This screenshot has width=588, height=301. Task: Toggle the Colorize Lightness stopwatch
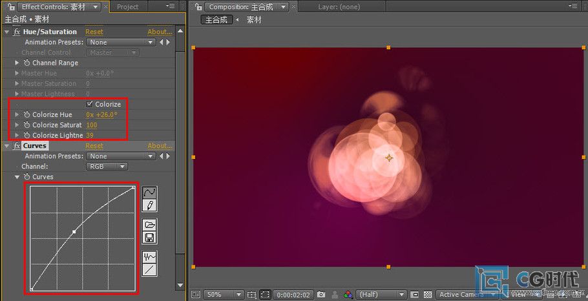pyautogui.click(x=27, y=135)
